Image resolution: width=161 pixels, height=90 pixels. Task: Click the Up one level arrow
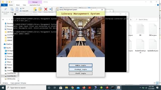[12, 19]
